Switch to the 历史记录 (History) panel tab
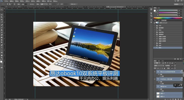Image resolution: width=184 pixels, height=100 pixels. [164, 20]
